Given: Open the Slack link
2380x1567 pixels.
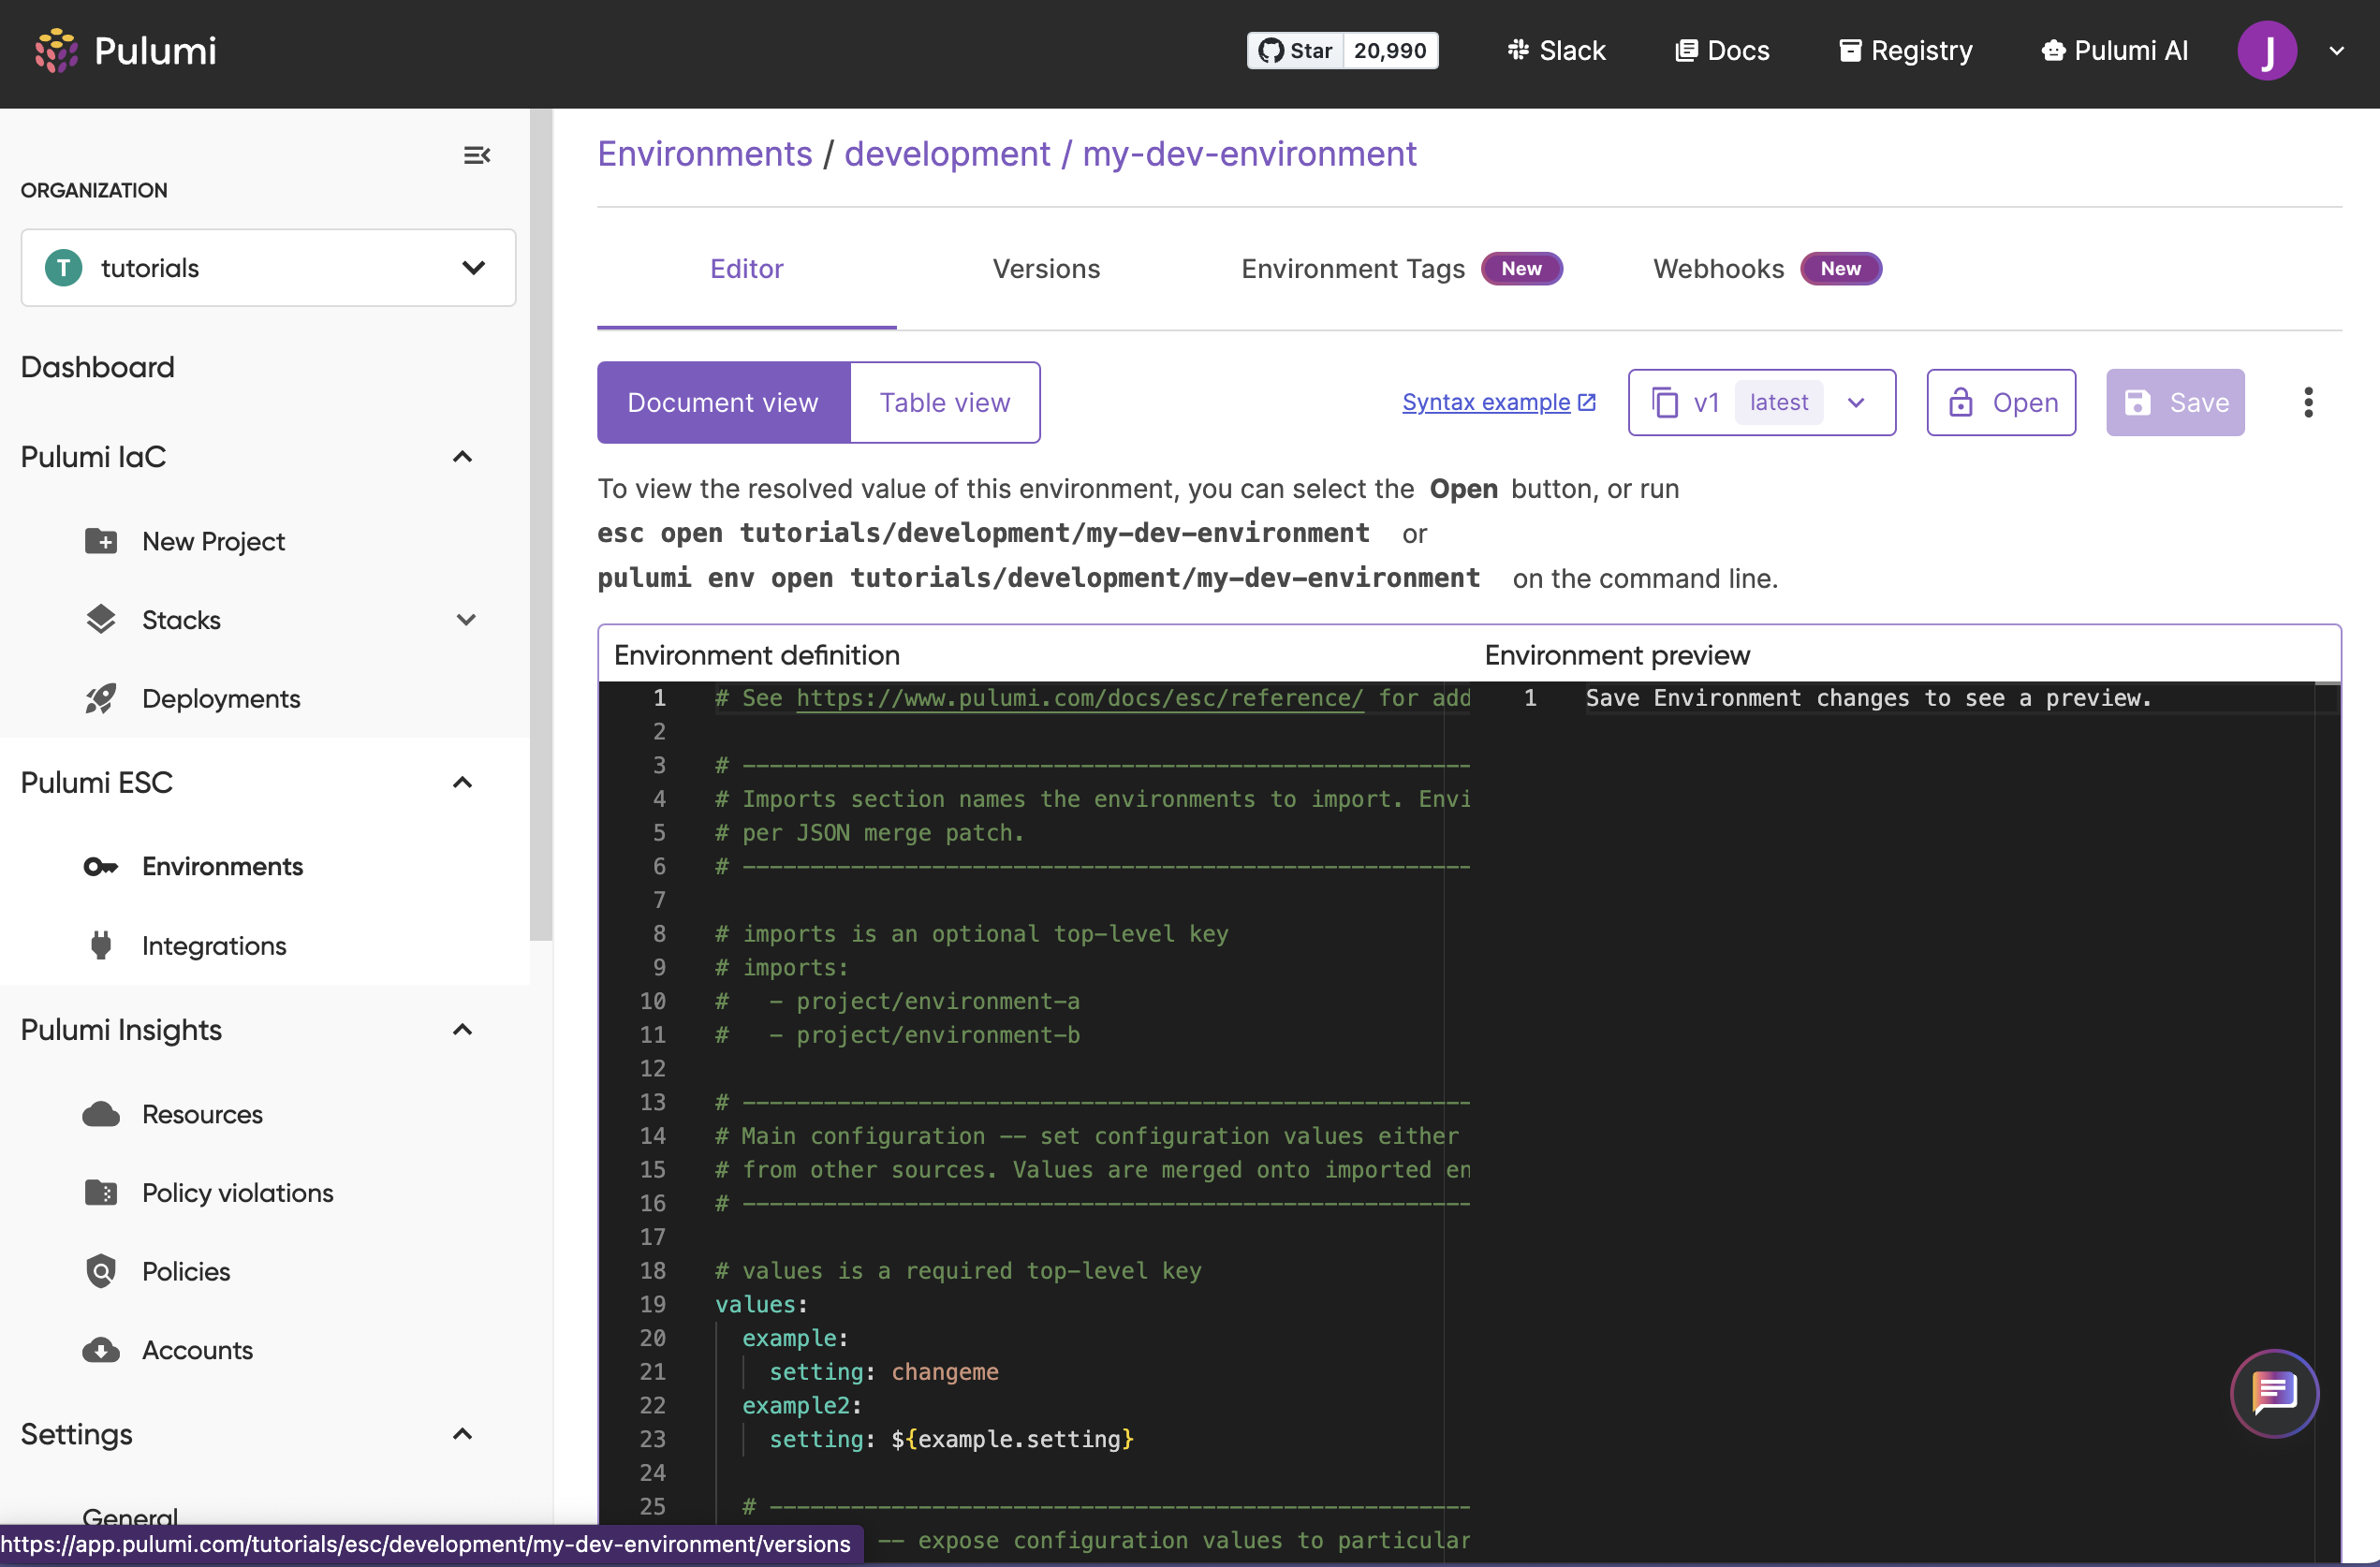Looking at the screenshot, I should [x=1556, y=50].
